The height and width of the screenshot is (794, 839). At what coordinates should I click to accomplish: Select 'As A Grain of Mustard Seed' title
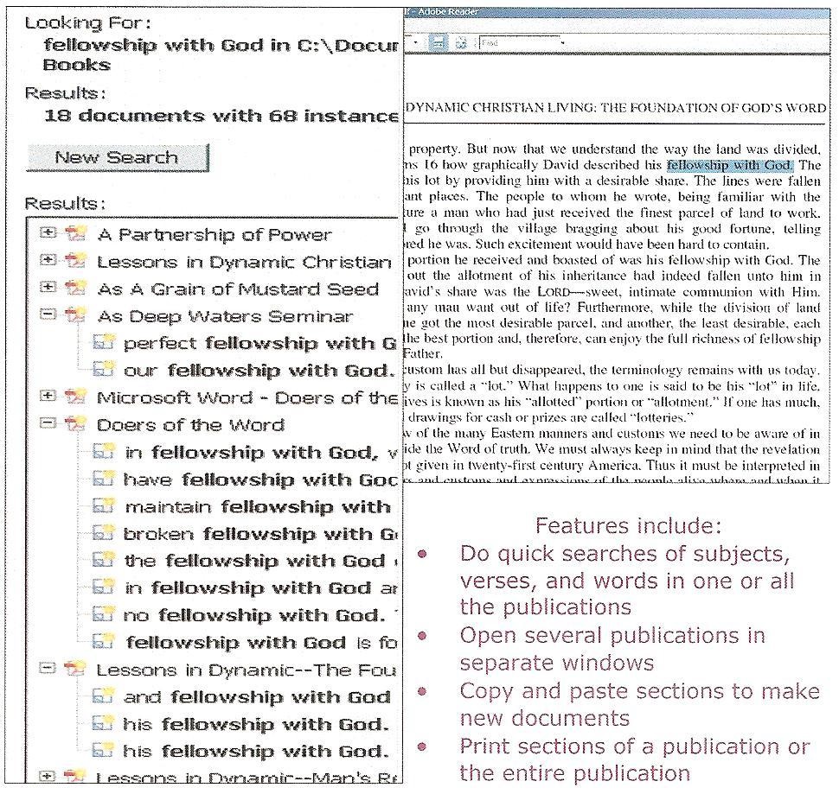tap(238, 289)
